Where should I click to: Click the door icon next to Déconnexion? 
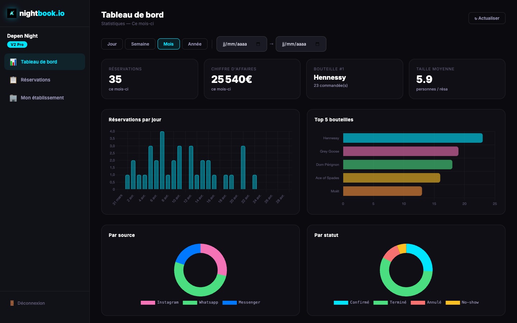click(12, 303)
